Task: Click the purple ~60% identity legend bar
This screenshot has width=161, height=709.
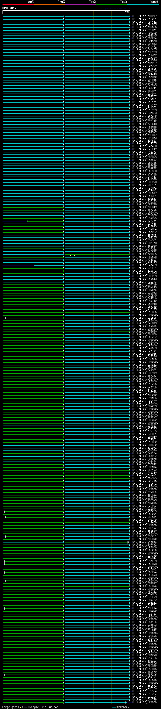Action: (x=81, y=5)
